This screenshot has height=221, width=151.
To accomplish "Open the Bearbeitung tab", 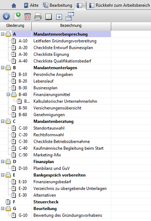I will click(57, 5).
